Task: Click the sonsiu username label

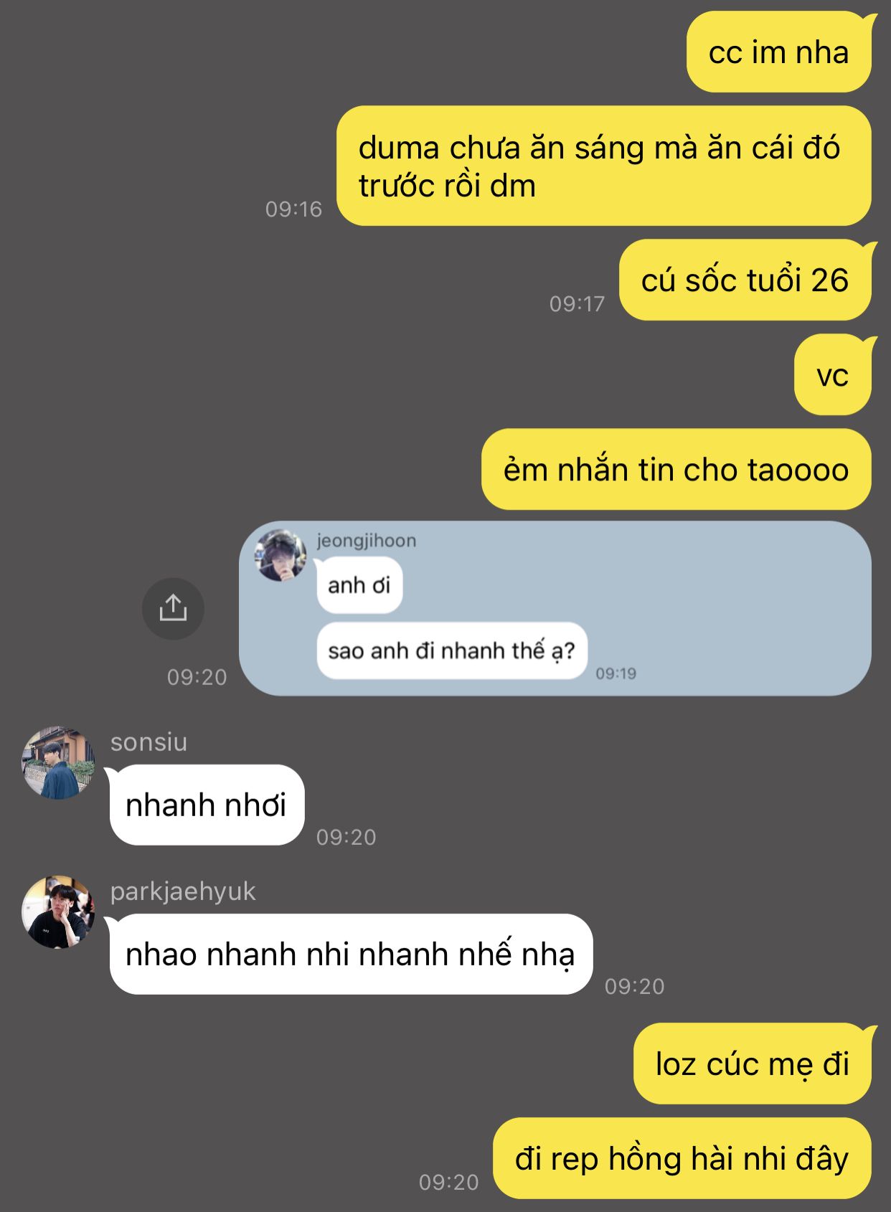Action: (148, 742)
